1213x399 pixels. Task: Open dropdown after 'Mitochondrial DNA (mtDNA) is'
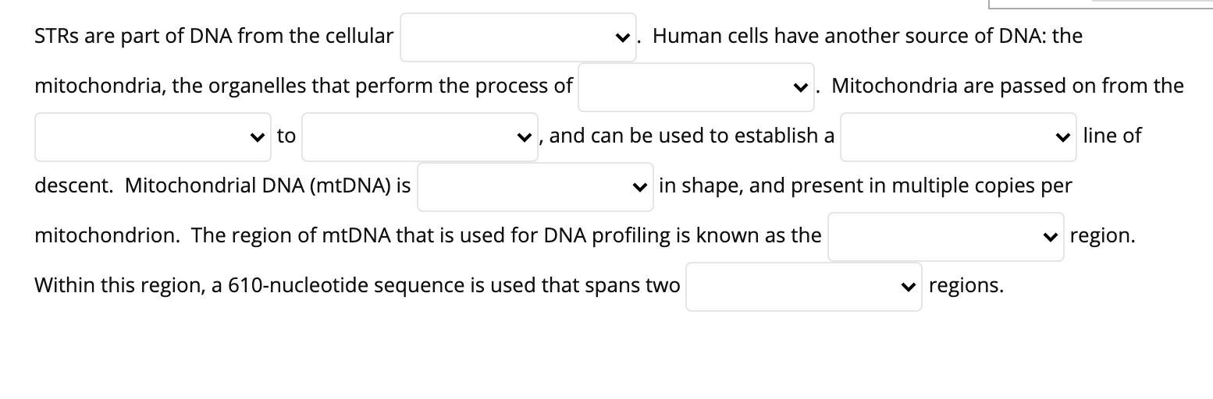[535, 186]
